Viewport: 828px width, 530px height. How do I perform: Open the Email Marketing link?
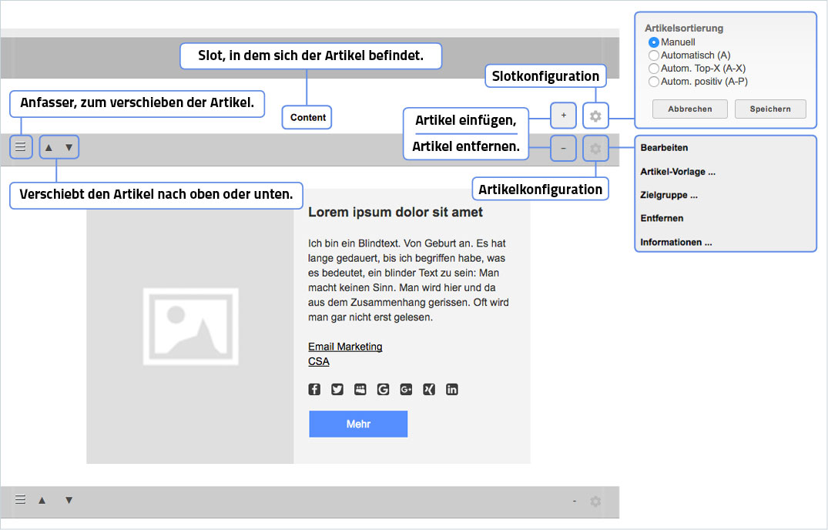coord(345,347)
